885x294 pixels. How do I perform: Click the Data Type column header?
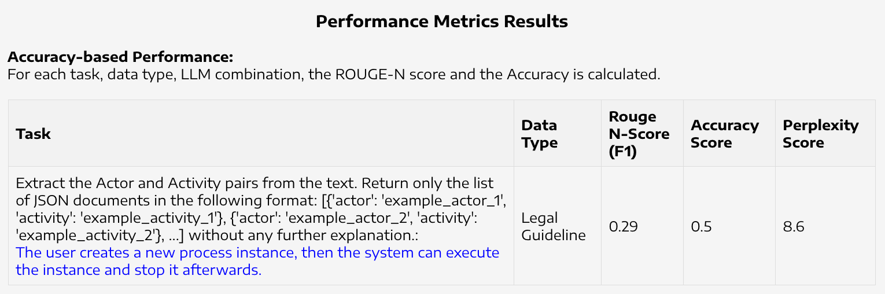pos(539,134)
